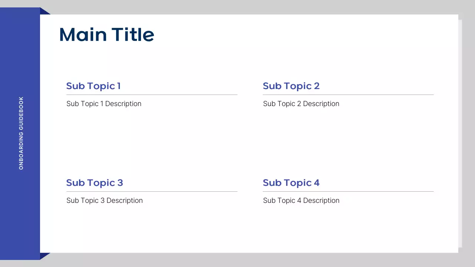The width and height of the screenshot is (475, 267).
Task: Click the Main Title heading text
Action: [x=107, y=34]
